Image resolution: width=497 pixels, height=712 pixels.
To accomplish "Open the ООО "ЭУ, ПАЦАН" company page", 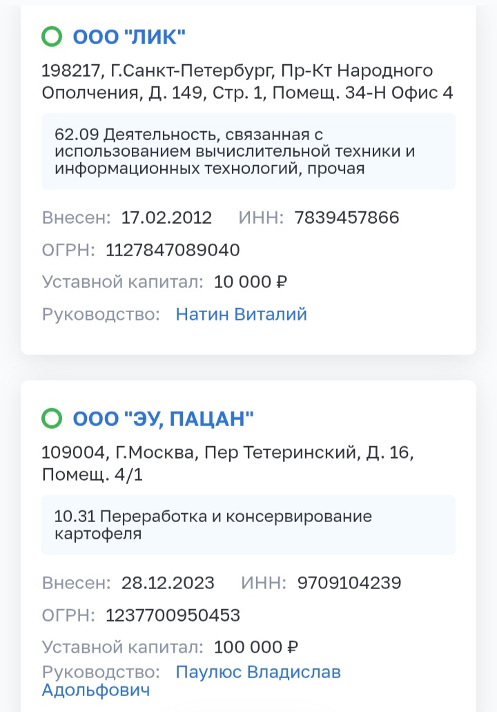I will [x=163, y=418].
